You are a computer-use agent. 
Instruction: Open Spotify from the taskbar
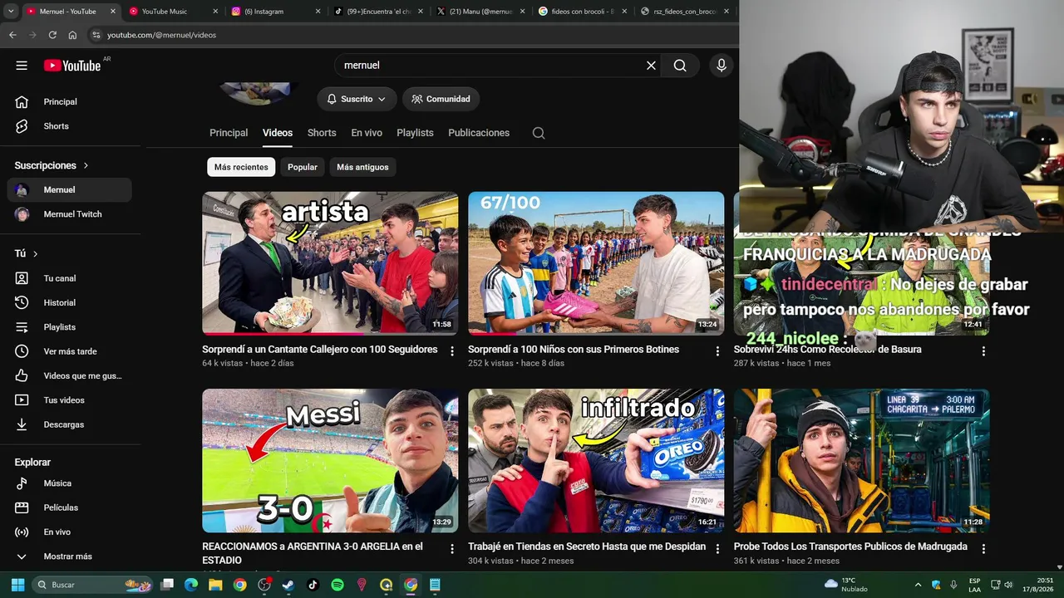337,585
